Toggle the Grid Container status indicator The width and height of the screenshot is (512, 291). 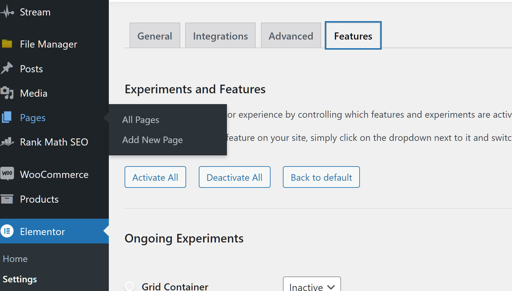tap(130, 286)
